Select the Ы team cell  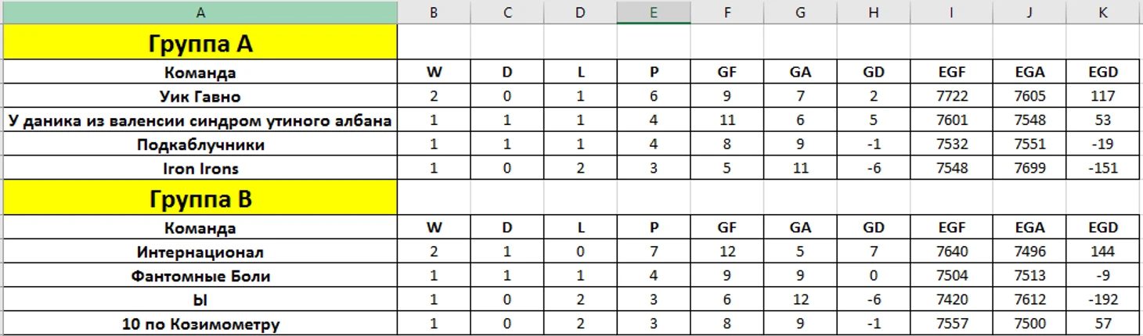[200, 300]
